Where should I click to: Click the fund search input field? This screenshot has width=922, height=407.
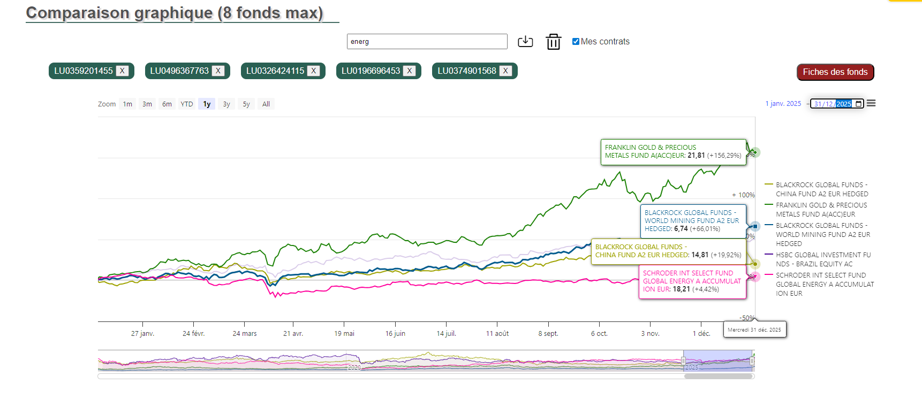click(427, 42)
